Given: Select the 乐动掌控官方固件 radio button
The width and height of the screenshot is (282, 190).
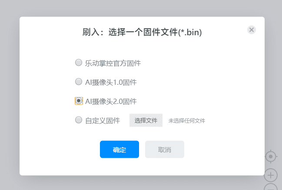Looking at the screenshot, I should coord(79,63).
